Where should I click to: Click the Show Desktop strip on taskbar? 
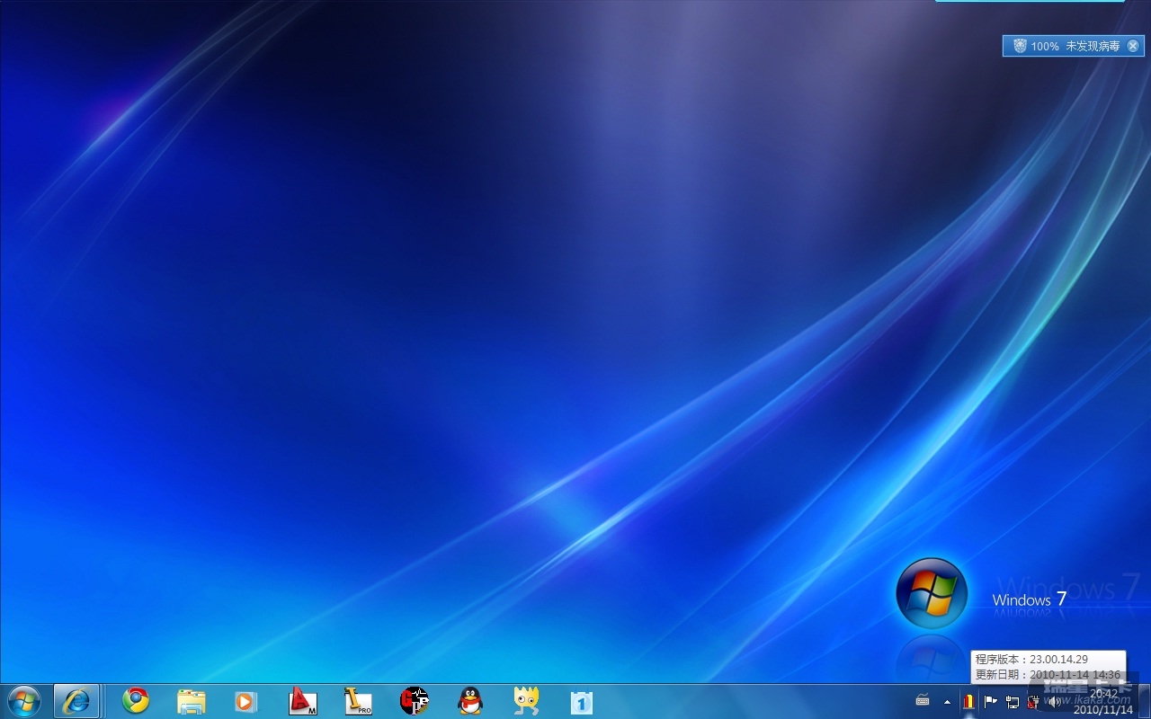tap(1145, 702)
